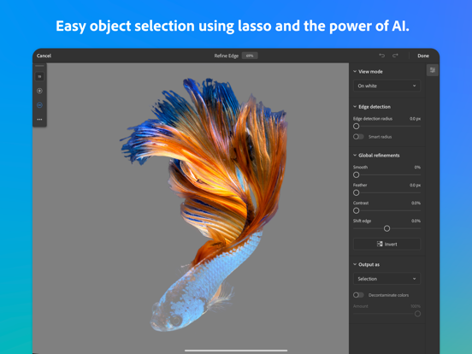Enable Decontaminate colors toggle

pyautogui.click(x=358, y=295)
